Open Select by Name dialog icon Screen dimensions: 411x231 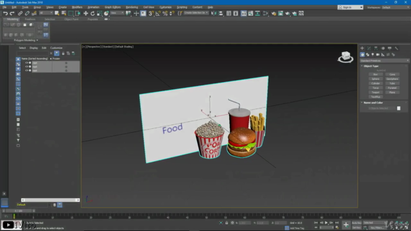point(64,13)
